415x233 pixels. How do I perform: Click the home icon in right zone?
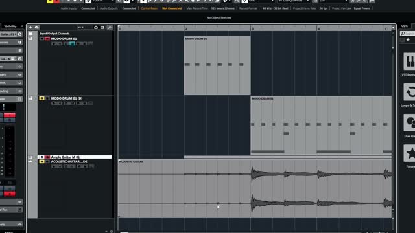click(x=408, y=40)
